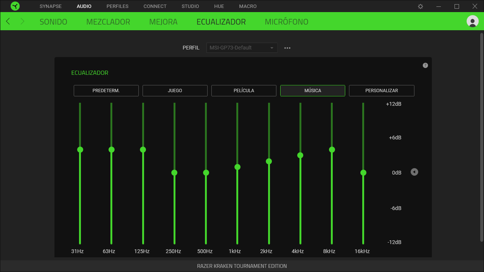
Task: Open the CONNECT menu
Action: click(155, 6)
